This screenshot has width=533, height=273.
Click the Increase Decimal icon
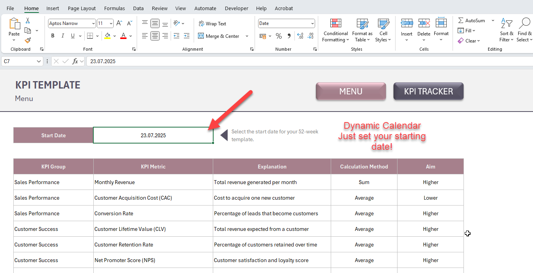click(300, 36)
